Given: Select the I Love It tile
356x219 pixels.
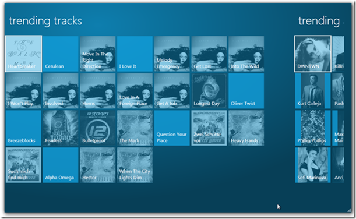Looking at the screenshot, I should tap(135, 54).
